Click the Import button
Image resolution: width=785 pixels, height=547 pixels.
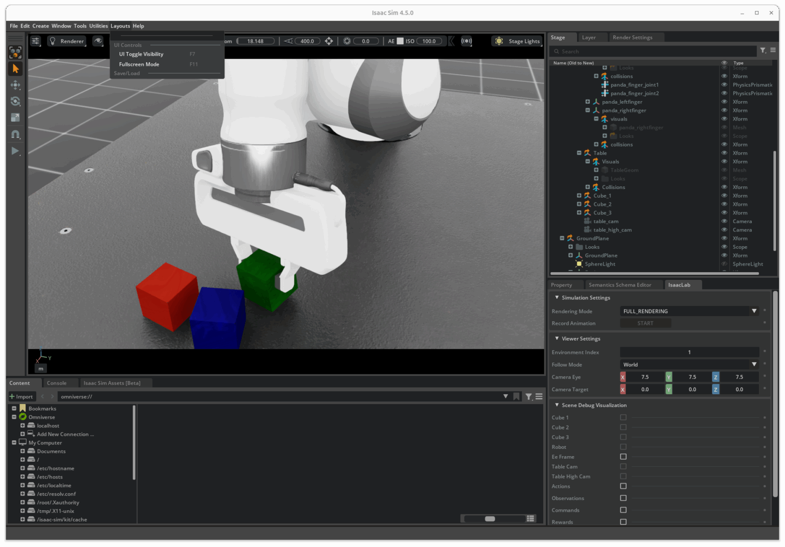(x=21, y=396)
